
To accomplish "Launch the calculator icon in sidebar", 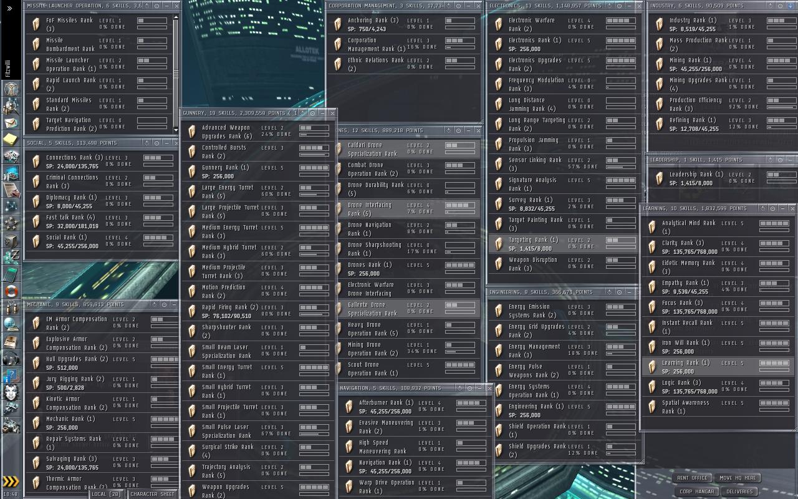I will [11, 273].
